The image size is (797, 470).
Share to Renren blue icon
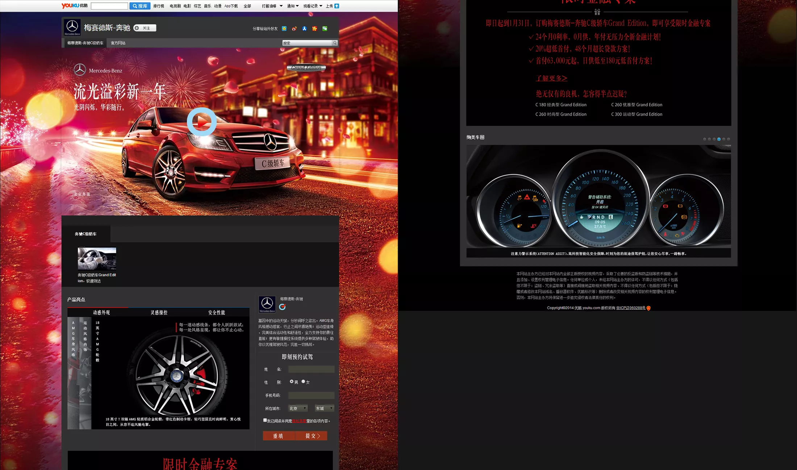(x=305, y=29)
